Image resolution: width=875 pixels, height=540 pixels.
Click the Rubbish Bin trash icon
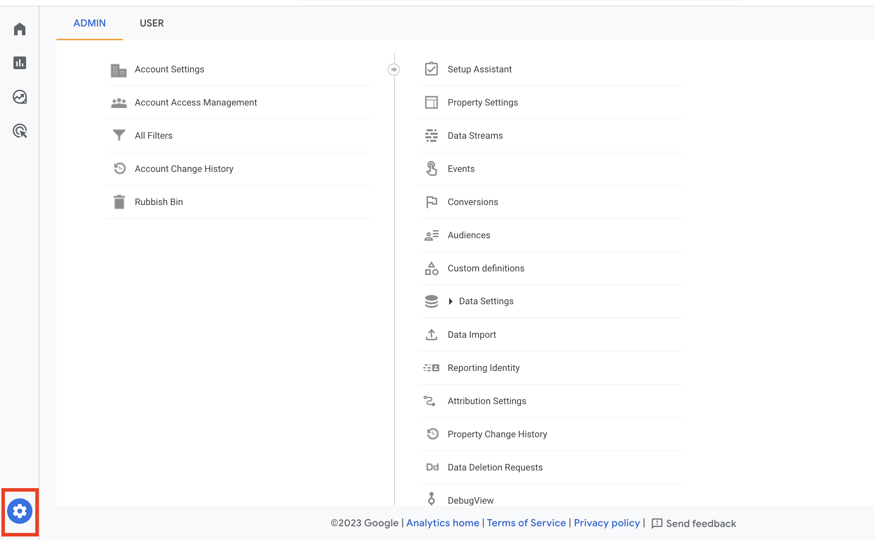pos(119,202)
